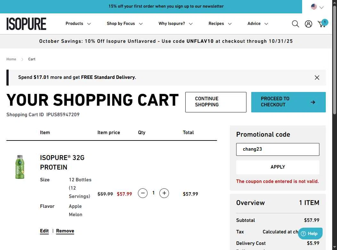Click the 1 ITEM overview count
The height and width of the screenshot is (250, 337).
point(309,203)
